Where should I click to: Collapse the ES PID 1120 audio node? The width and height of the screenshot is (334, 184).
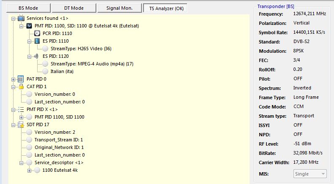click(x=30, y=57)
